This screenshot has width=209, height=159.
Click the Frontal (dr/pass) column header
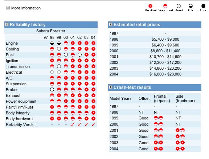point(162,98)
